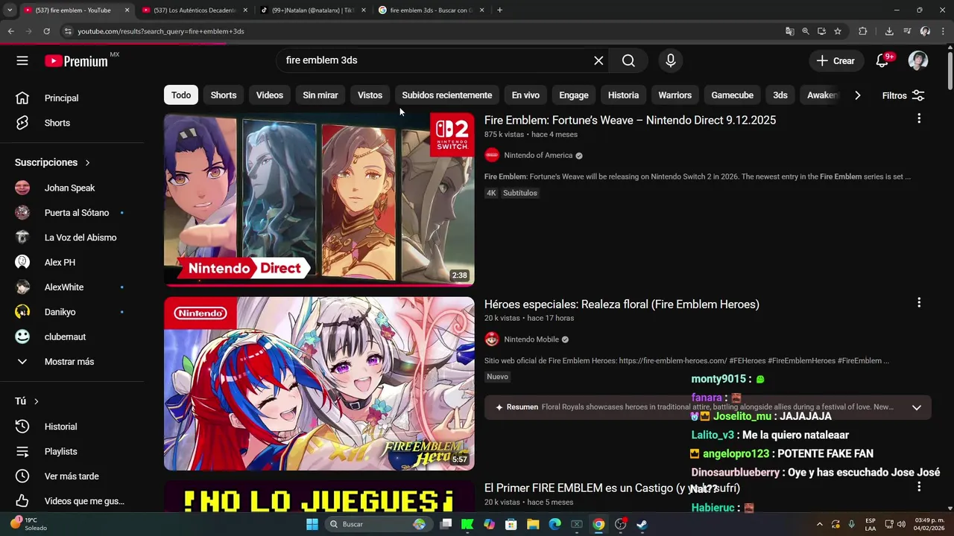This screenshot has height=536, width=954.
Task: Open options menu for Fortune's Weave video
Action: [x=919, y=118]
